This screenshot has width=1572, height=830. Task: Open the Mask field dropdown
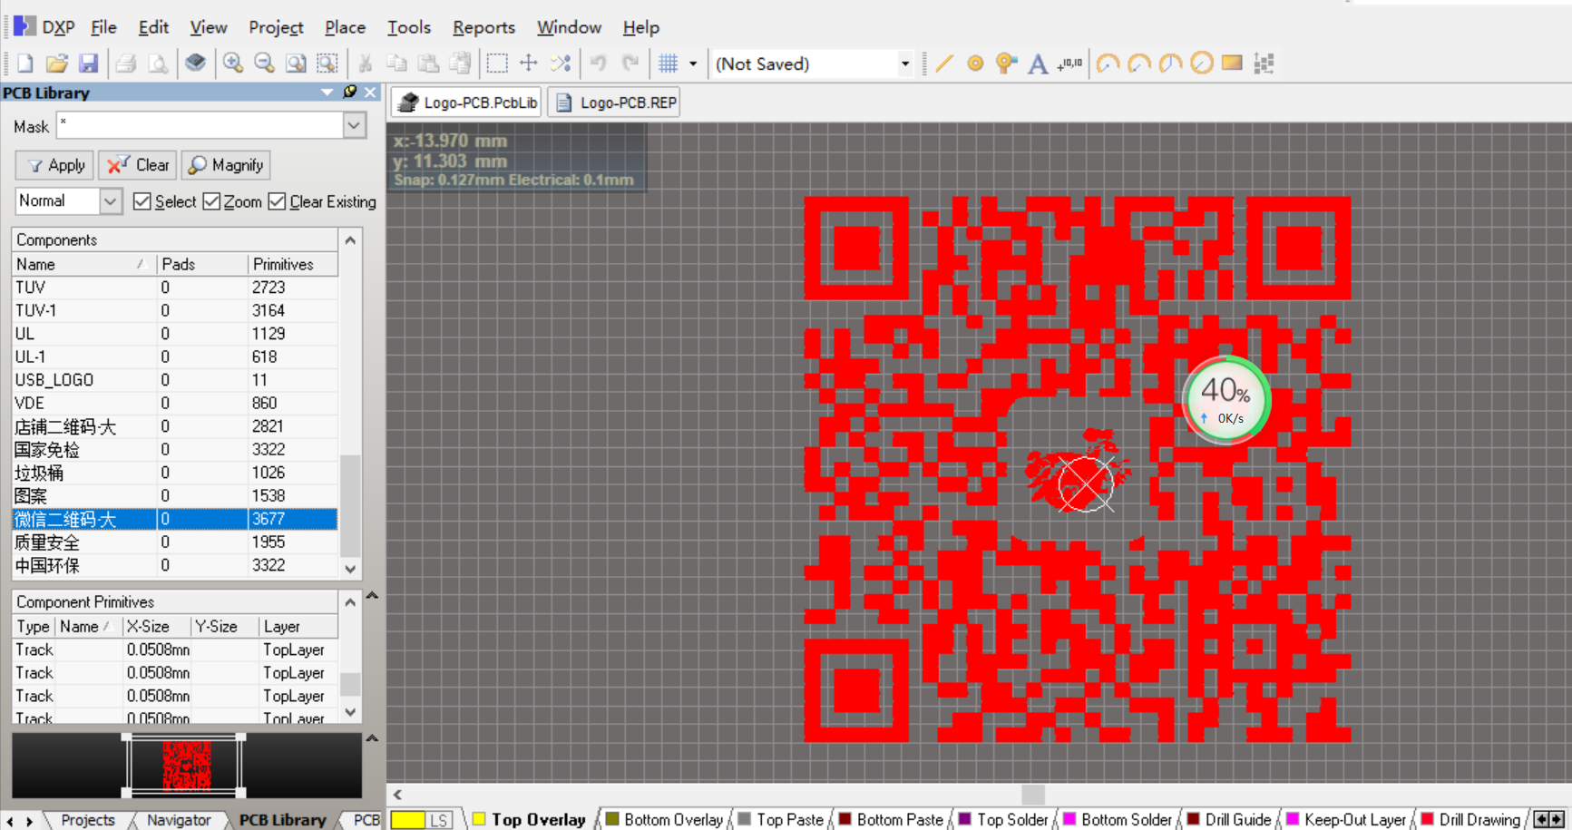coord(354,125)
